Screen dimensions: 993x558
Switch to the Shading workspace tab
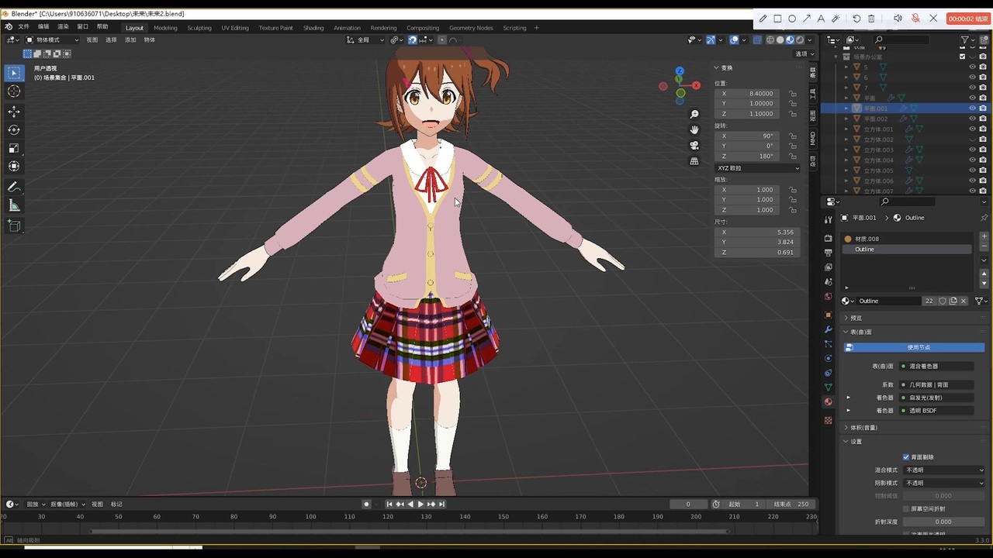[x=313, y=28]
